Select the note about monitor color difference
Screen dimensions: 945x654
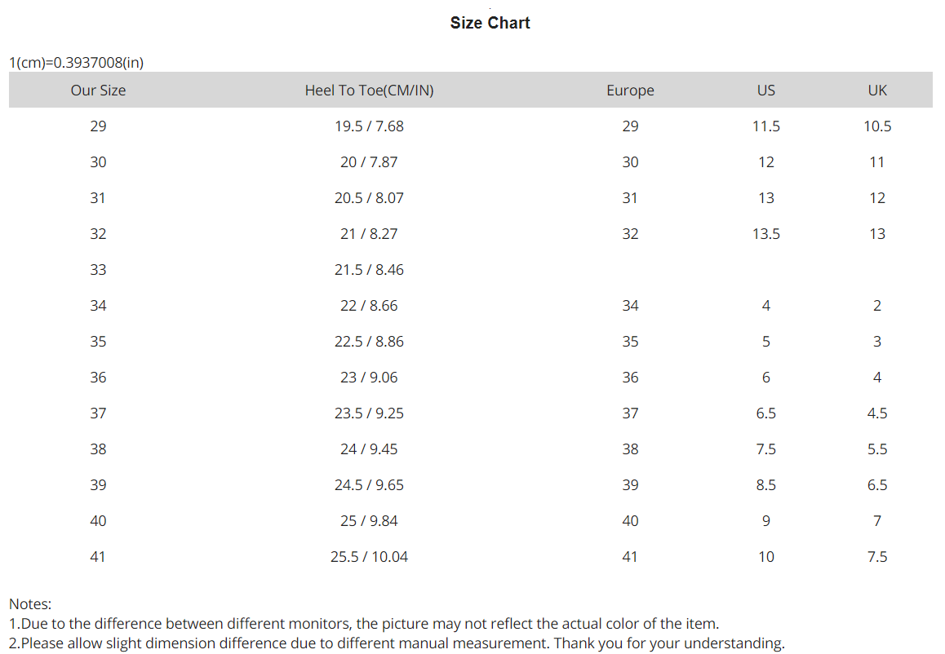[364, 624]
